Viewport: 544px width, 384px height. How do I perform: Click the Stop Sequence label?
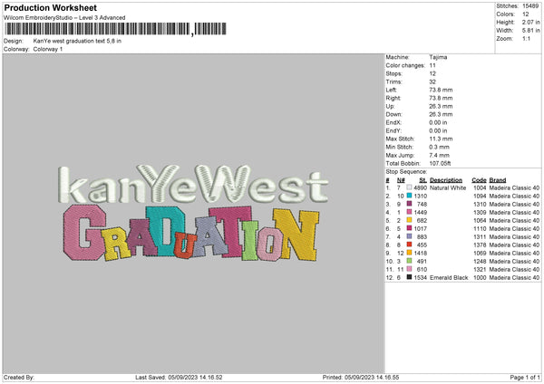point(404,170)
